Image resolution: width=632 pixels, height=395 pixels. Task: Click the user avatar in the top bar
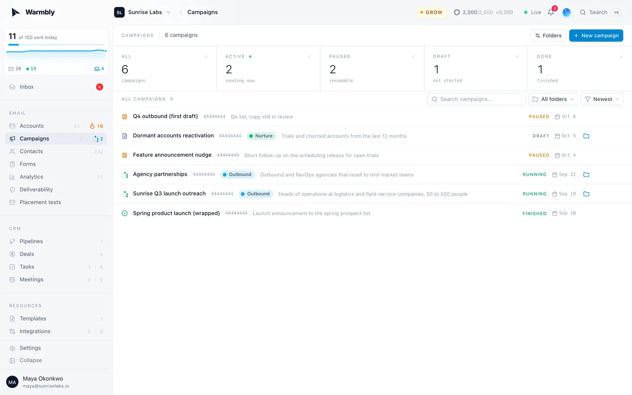pyautogui.click(x=566, y=12)
